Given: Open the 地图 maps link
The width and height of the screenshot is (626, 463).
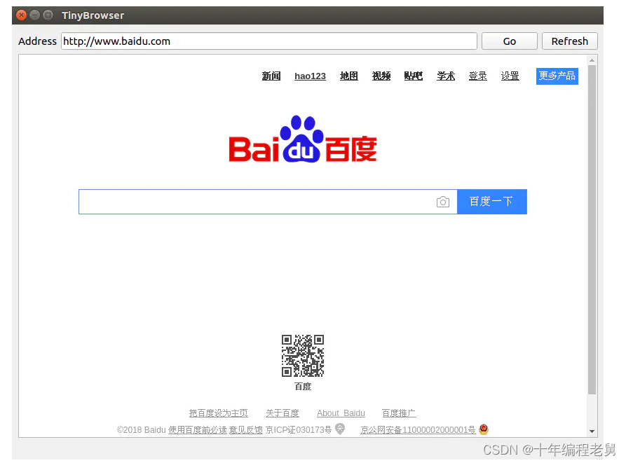Looking at the screenshot, I should 349,76.
